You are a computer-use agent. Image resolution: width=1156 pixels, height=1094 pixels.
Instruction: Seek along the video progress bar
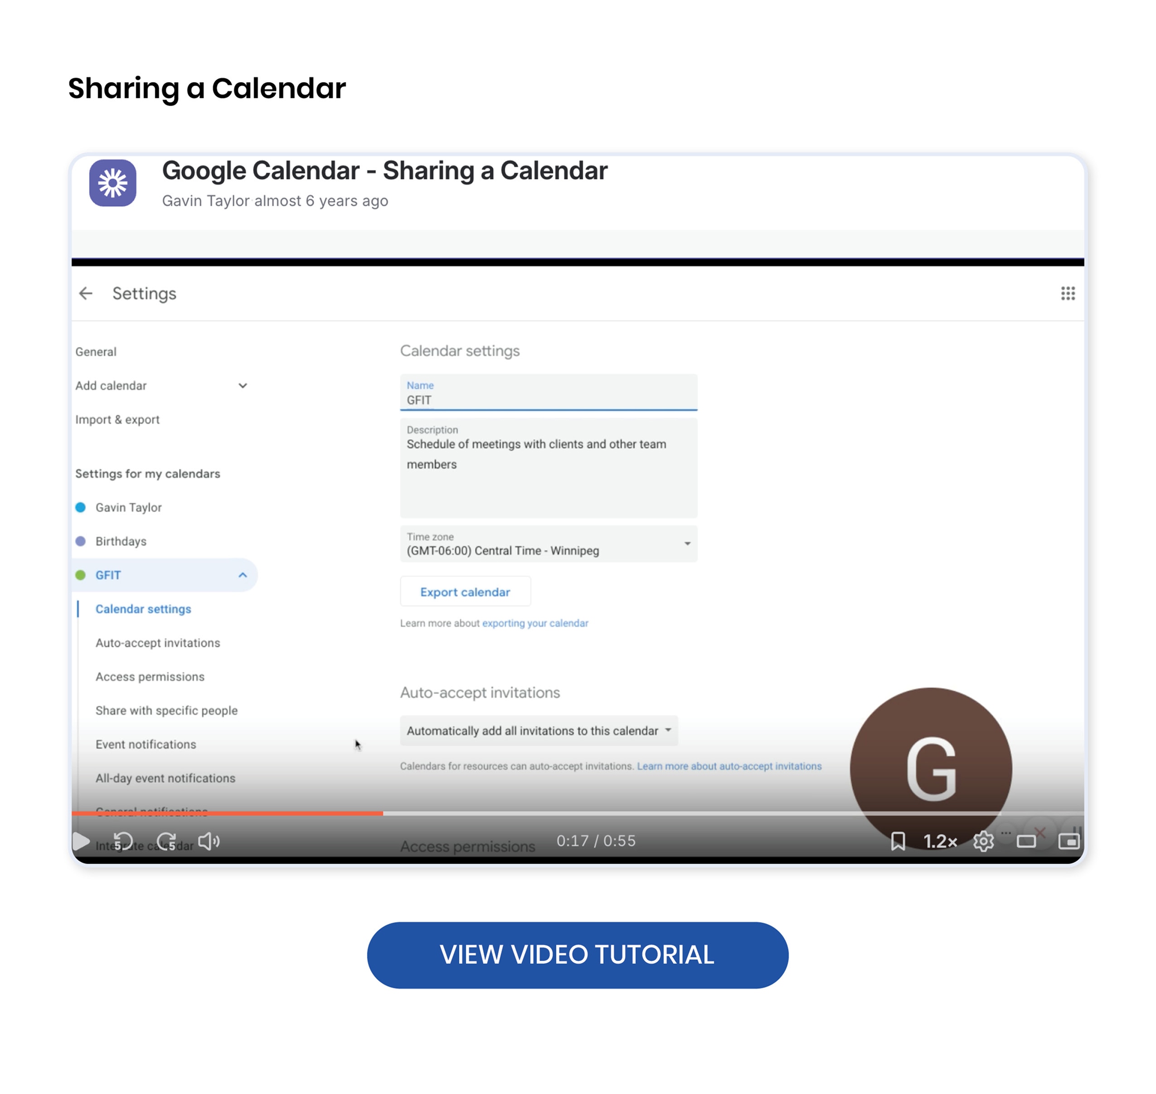[577, 813]
